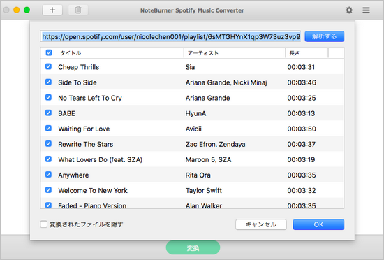Uncheck the Welcome To New York checkbox
384x260 pixels.
pyautogui.click(x=48, y=190)
